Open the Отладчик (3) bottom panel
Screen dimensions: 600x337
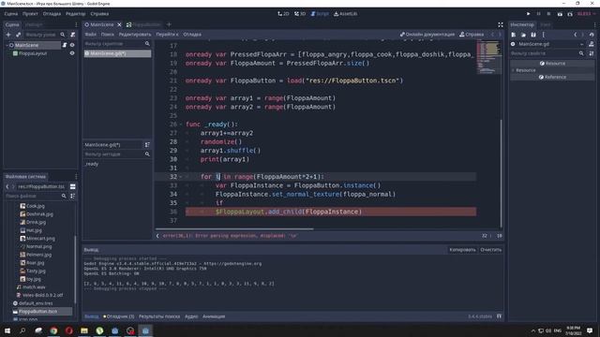click(x=119, y=316)
